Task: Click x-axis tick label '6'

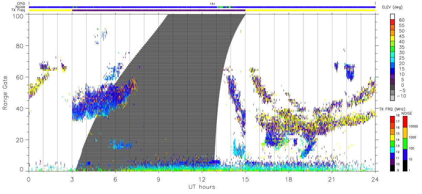Action: point(115,179)
